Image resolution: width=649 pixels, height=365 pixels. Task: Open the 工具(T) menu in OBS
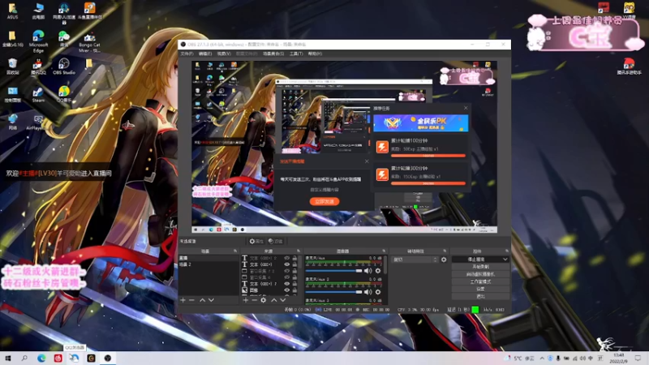296,54
